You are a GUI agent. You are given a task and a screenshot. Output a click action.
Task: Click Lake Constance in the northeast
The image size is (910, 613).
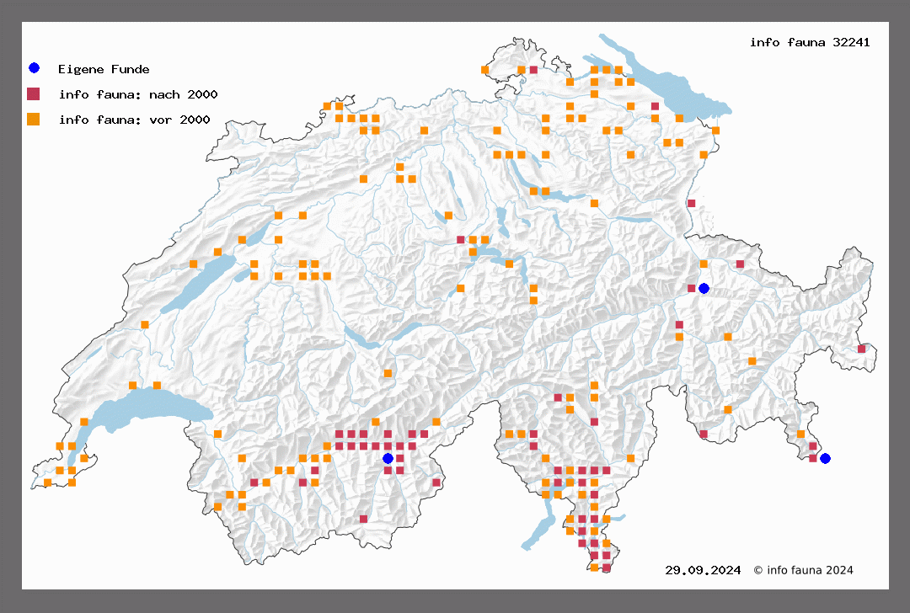666,84
